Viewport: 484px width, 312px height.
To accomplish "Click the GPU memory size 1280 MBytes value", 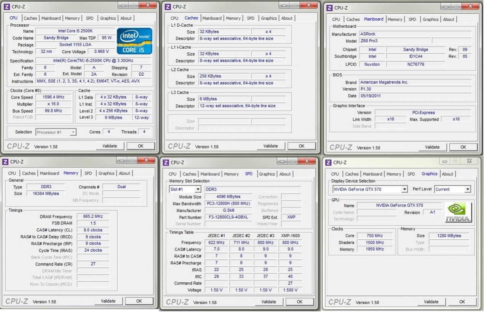I will (449, 236).
